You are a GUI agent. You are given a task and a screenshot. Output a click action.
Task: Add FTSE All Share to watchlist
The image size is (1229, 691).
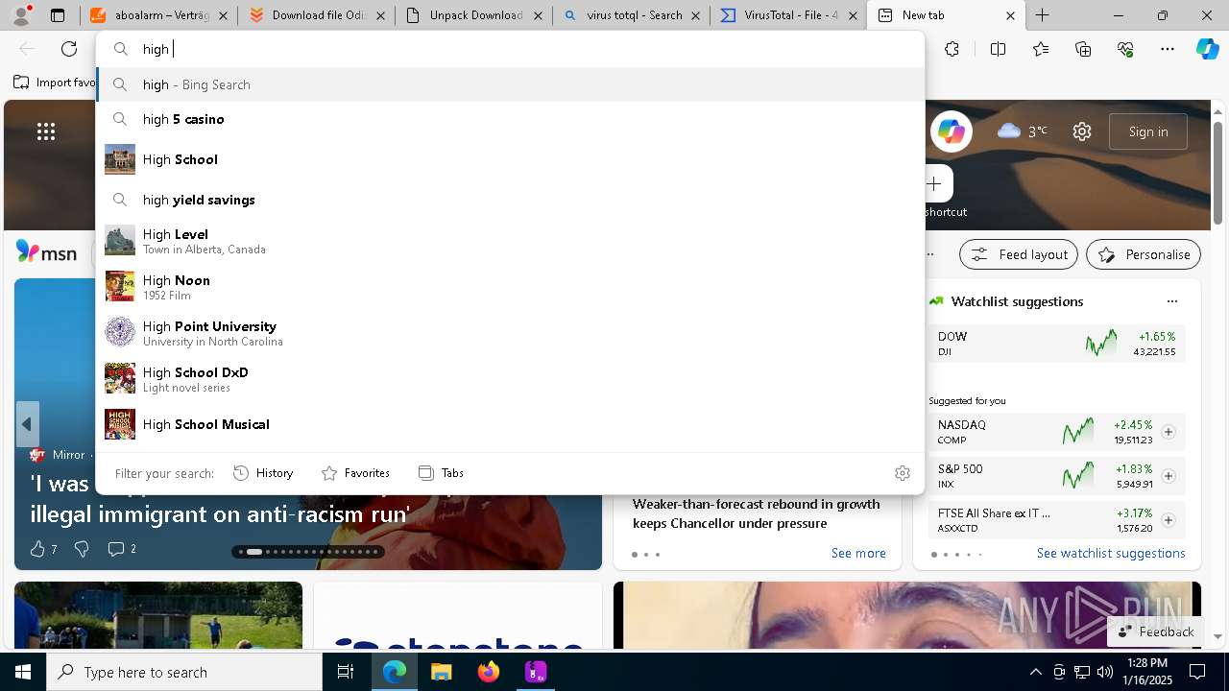pyautogui.click(x=1169, y=520)
